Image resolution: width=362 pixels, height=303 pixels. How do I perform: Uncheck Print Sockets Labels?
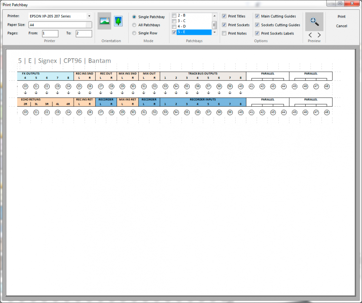point(257,33)
